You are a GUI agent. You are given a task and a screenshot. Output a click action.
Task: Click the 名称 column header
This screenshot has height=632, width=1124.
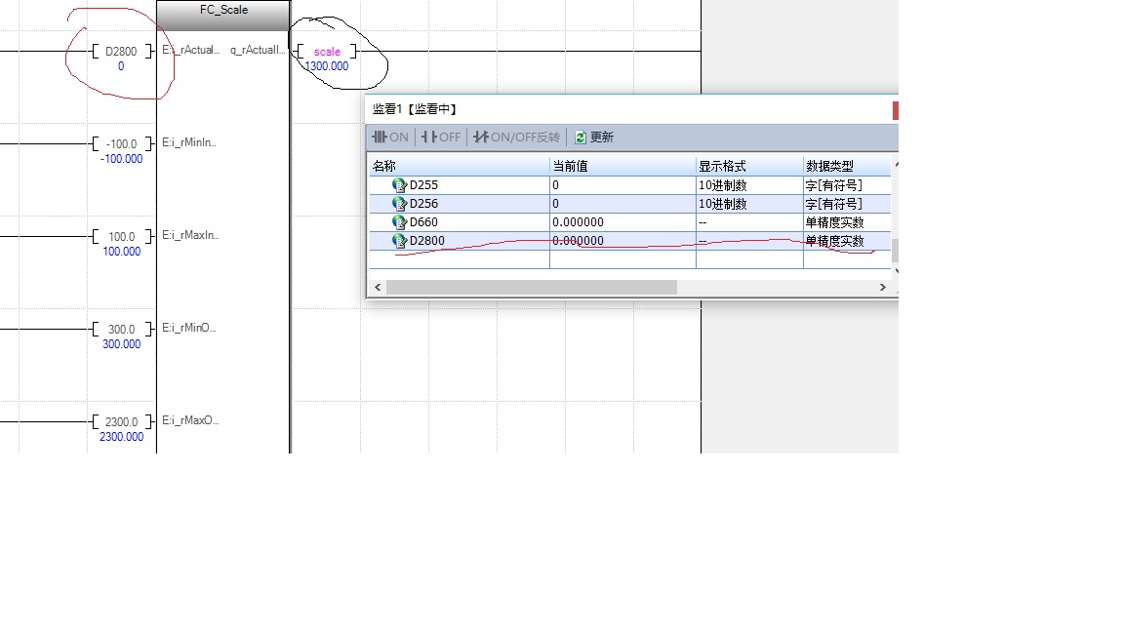(x=457, y=166)
